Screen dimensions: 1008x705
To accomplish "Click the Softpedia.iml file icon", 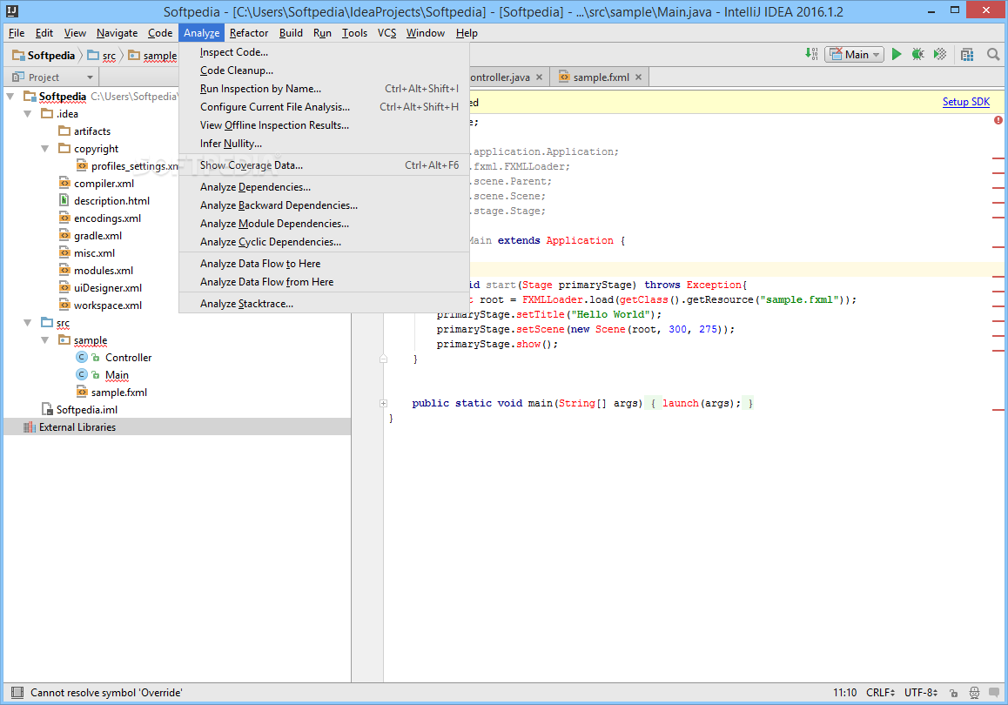I will coord(47,409).
